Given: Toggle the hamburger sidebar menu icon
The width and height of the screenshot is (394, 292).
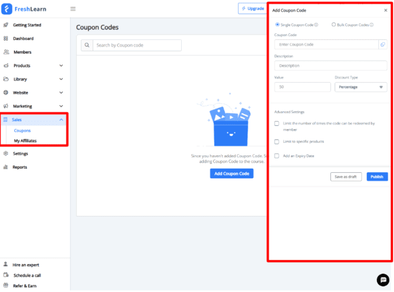Looking at the screenshot, I should [x=73, y=9].
